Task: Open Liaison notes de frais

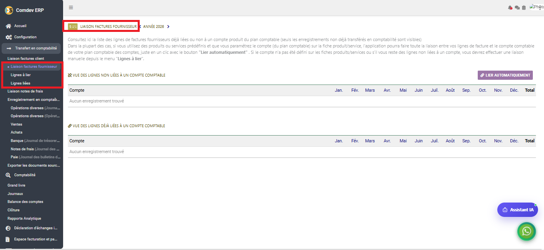Action: click(x=25, y=91)
